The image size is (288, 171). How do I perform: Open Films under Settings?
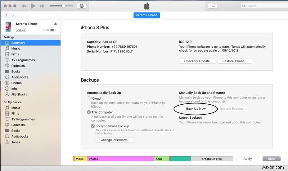coord(15,54)
